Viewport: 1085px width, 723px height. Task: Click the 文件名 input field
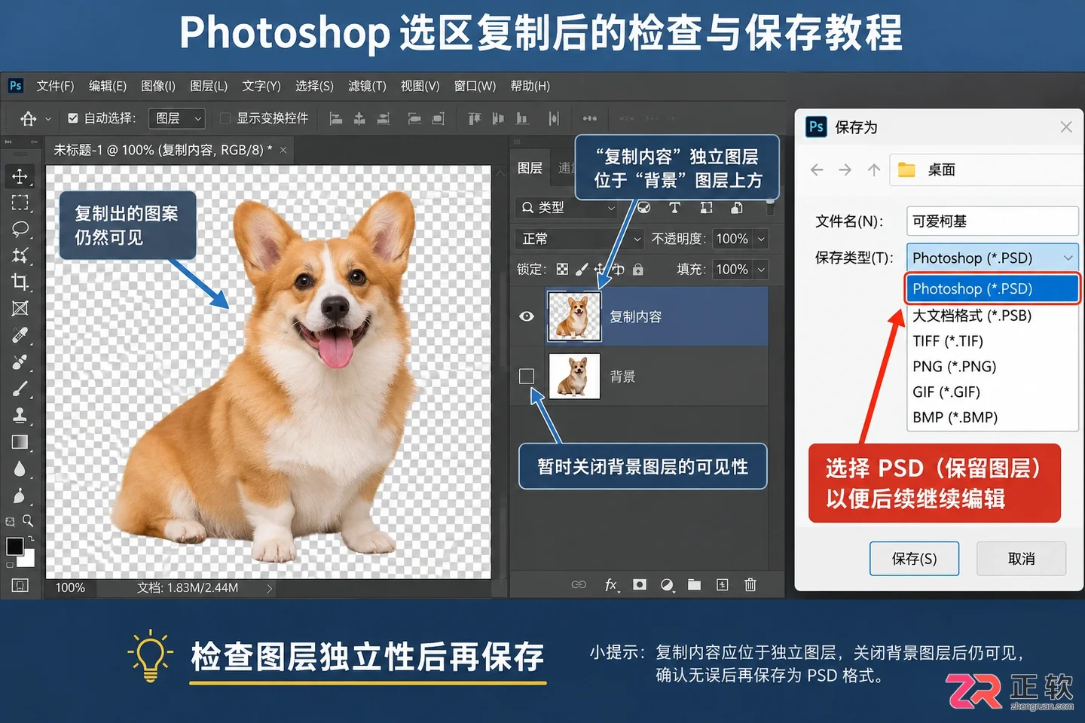992,221
